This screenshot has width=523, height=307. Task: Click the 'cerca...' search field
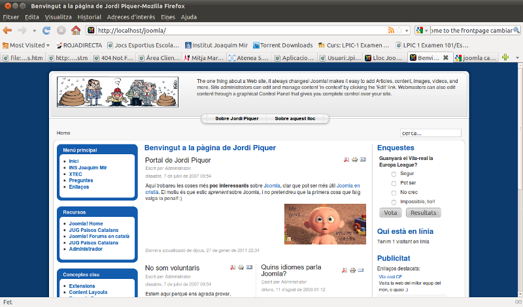coord(430,133)
